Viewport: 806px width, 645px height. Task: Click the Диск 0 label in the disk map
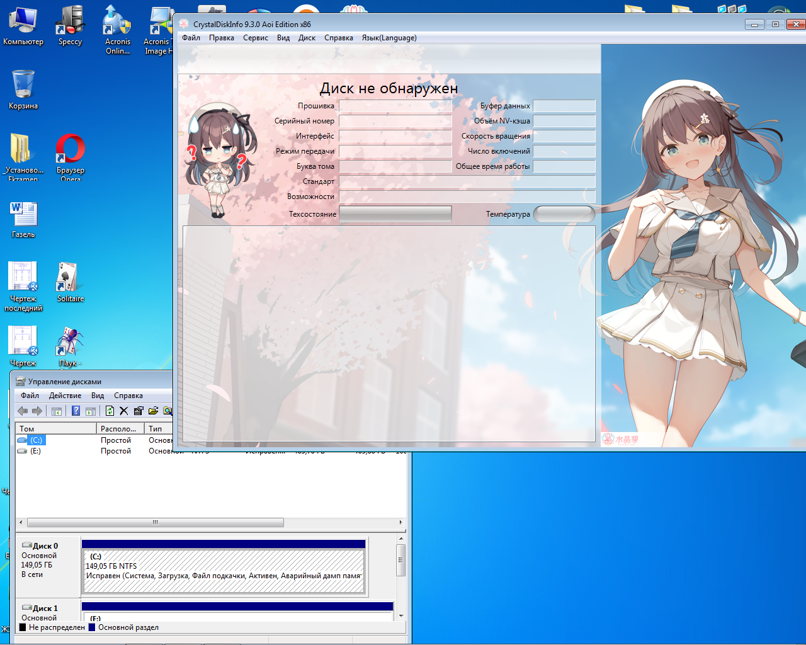click(x=45, y=546)
